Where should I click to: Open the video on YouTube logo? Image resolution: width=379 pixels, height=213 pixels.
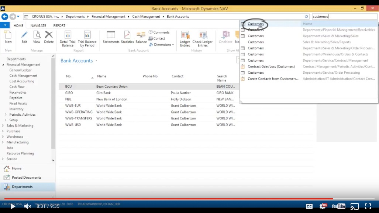pyautogui.click(x=338, y=206)
